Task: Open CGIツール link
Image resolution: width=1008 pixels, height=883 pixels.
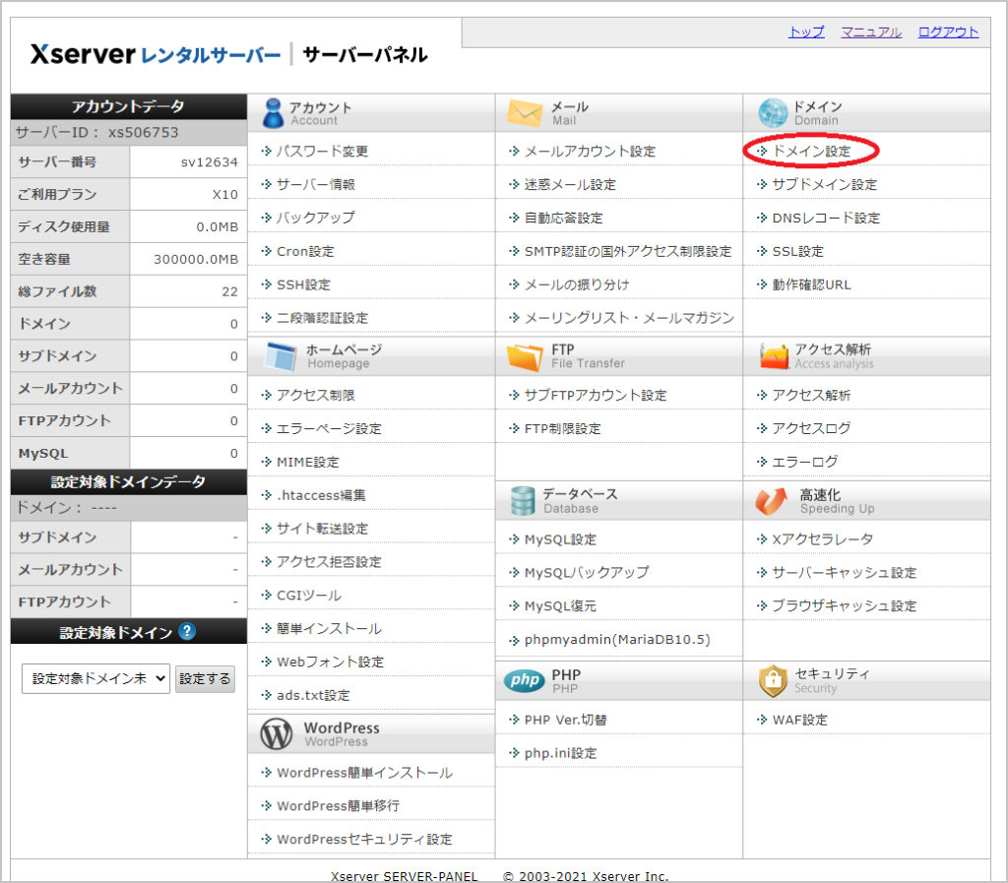Action: tap(309, 596)
